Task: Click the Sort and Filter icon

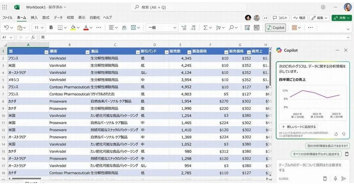Action: point(219,28)
